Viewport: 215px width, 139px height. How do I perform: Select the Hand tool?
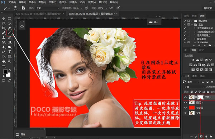(x=4, y=61)
